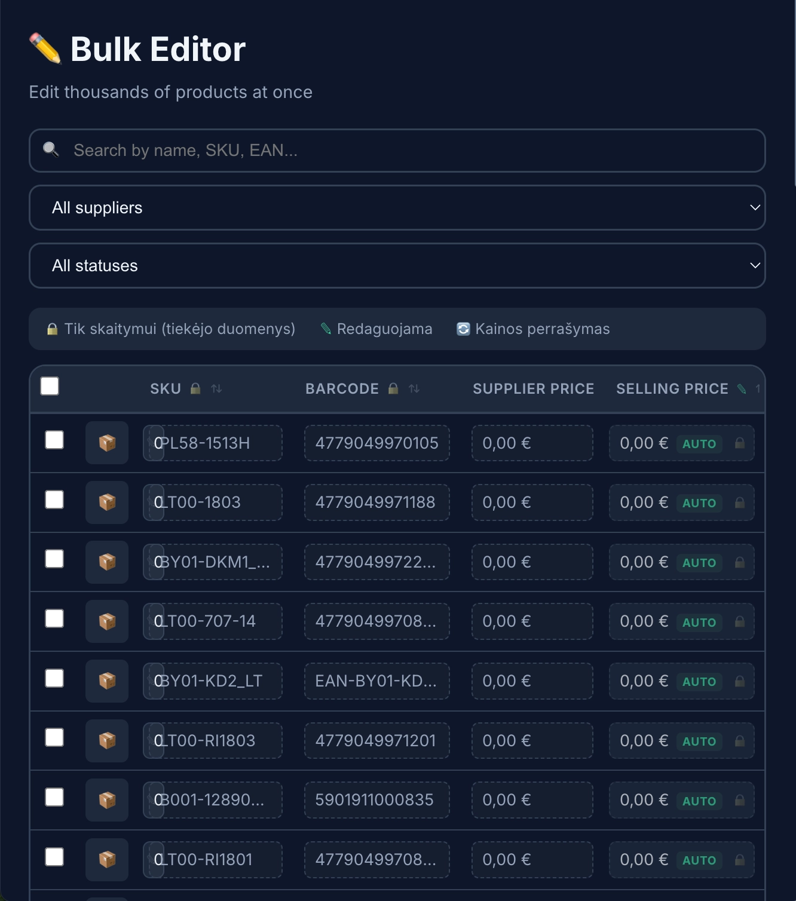This screenshot has width=796, height=901.
Task: Click the lock icon beside the BARCODE header
Action: pos(393,388)
